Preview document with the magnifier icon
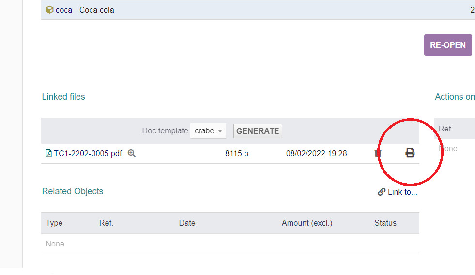The image size is (475, 275). click(131, 153)
